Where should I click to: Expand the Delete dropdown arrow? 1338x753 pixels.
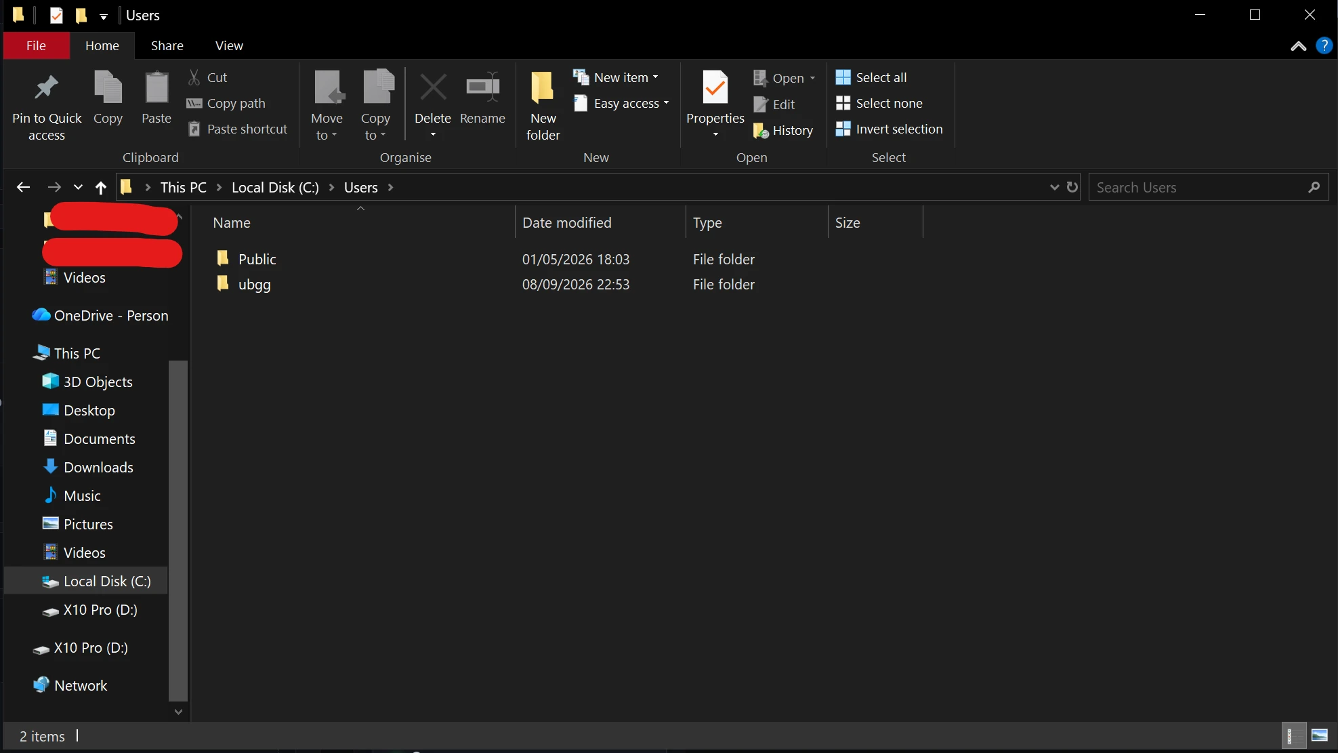tap(433, 134)
